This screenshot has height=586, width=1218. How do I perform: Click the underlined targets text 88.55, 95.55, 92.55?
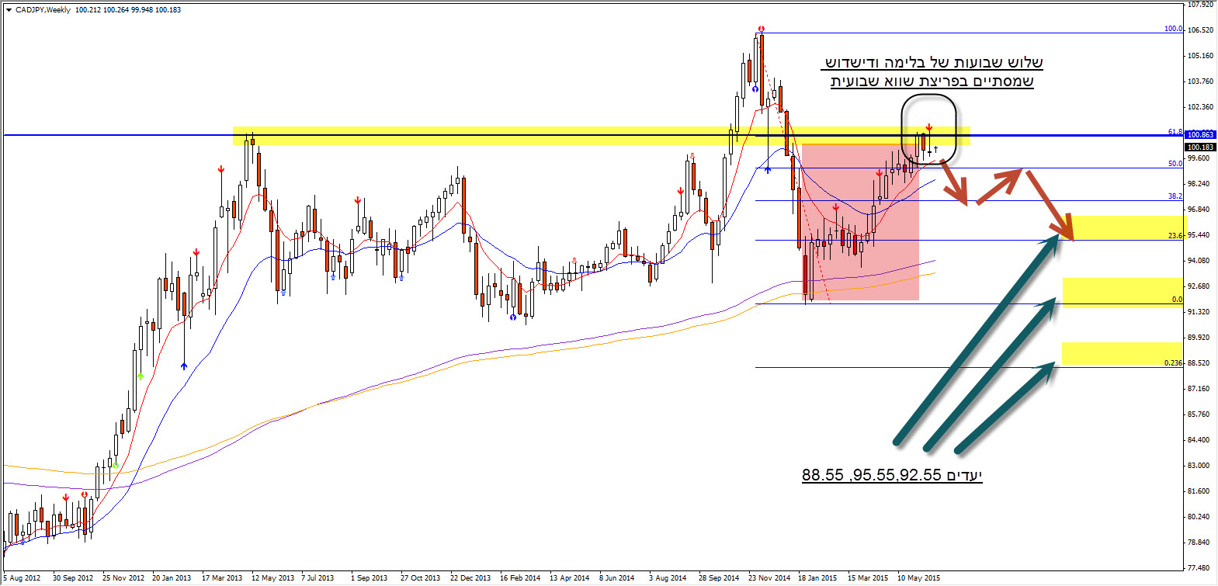(x=892, y=475)
